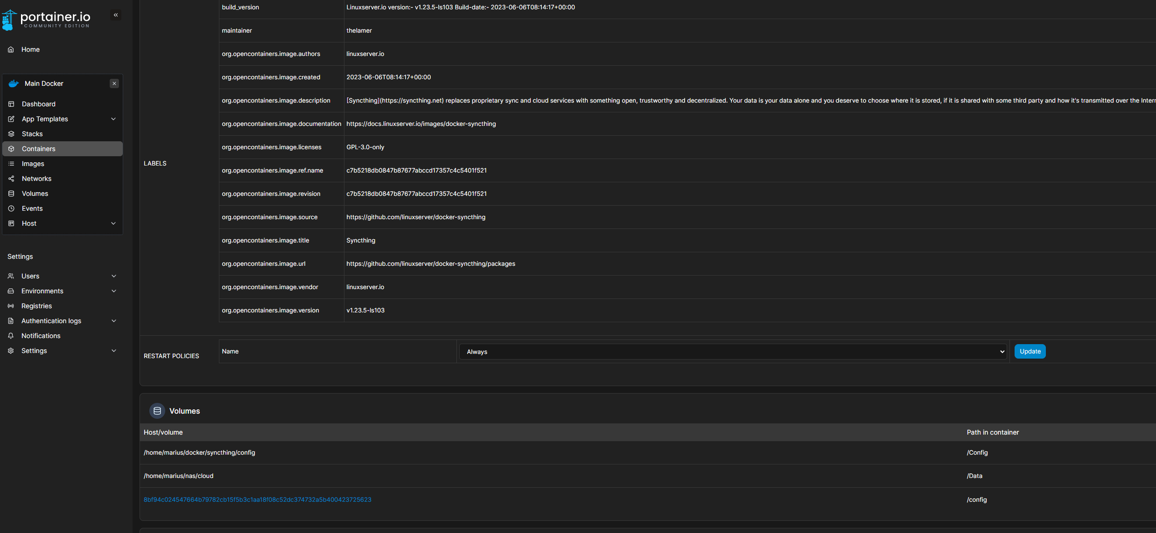Click the Networks share icon
1156x533 pixels.
coord(11,179)
